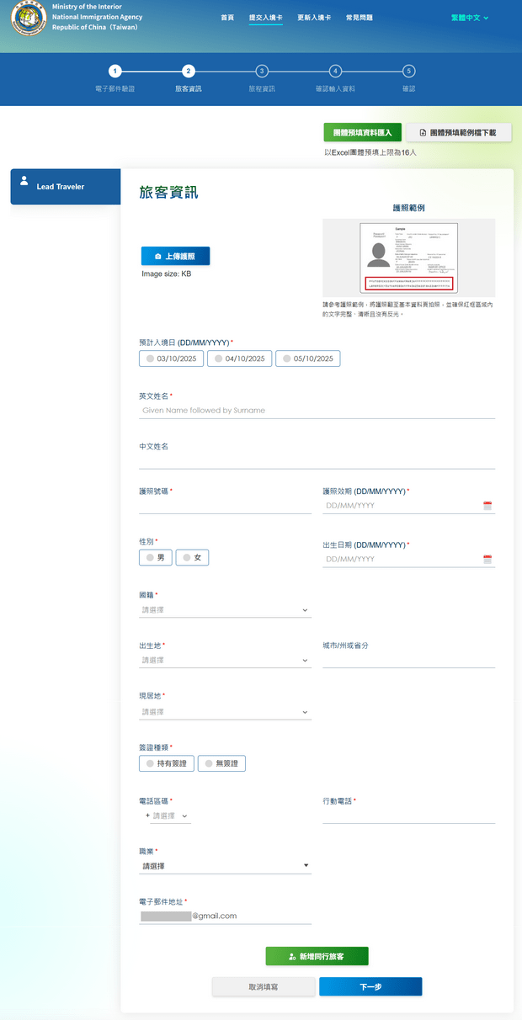Click step 5 circle in progress bar

(408, 72)
